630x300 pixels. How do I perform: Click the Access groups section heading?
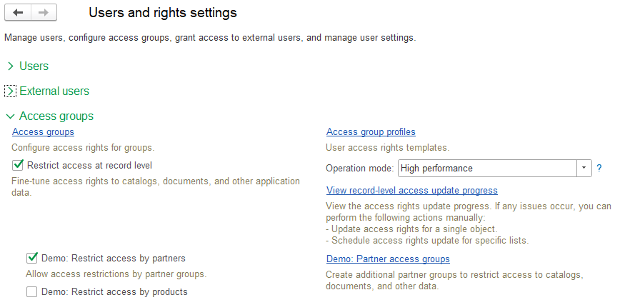pos(56,116)
